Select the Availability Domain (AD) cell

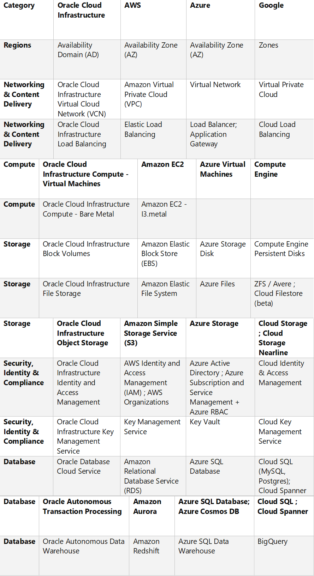pyautogui.click(x=78, y=50)
